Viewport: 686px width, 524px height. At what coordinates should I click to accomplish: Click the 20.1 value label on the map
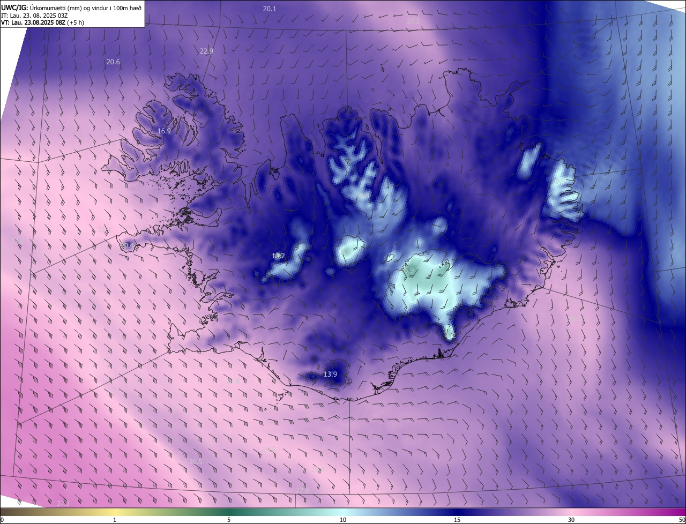click(x=270, y=9)
